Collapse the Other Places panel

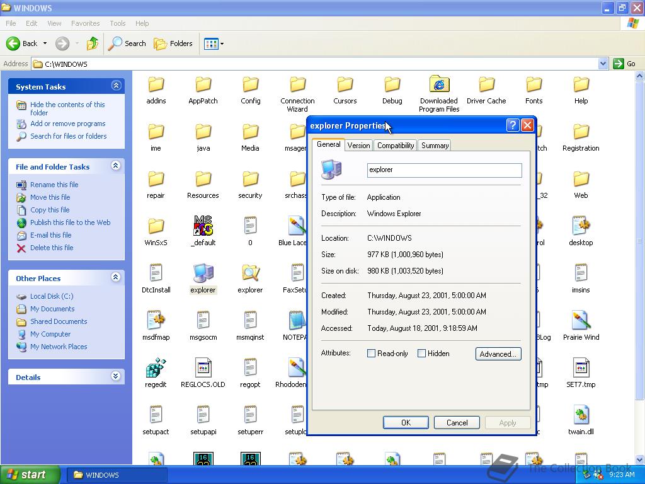point(116,277)
